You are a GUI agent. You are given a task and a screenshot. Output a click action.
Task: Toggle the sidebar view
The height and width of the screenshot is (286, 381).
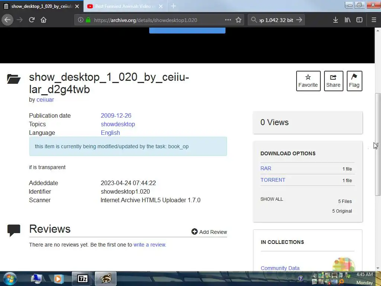tap(359, 20)
